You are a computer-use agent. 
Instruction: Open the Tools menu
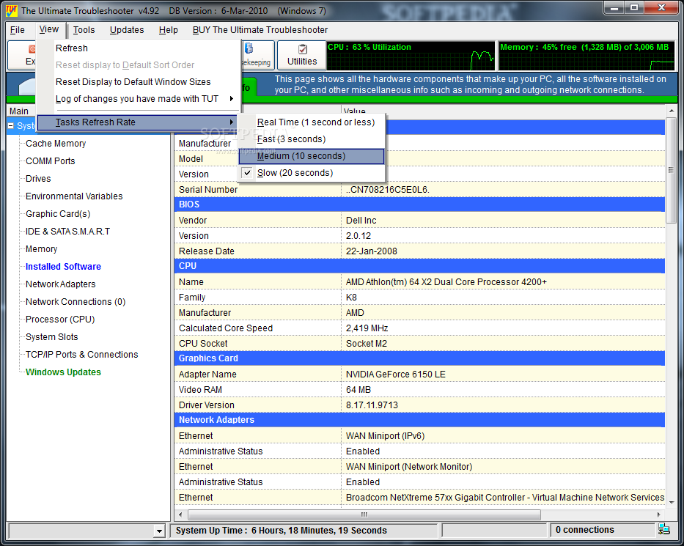click(84, 29)
